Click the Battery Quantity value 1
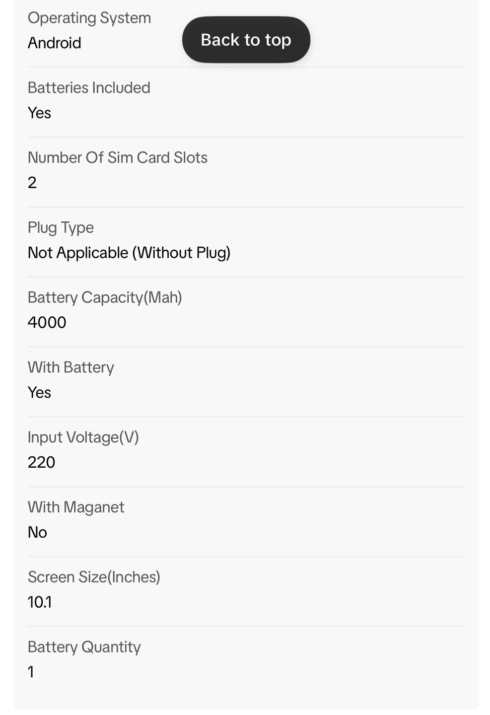490x715 pixels. (x=31, y=672)
